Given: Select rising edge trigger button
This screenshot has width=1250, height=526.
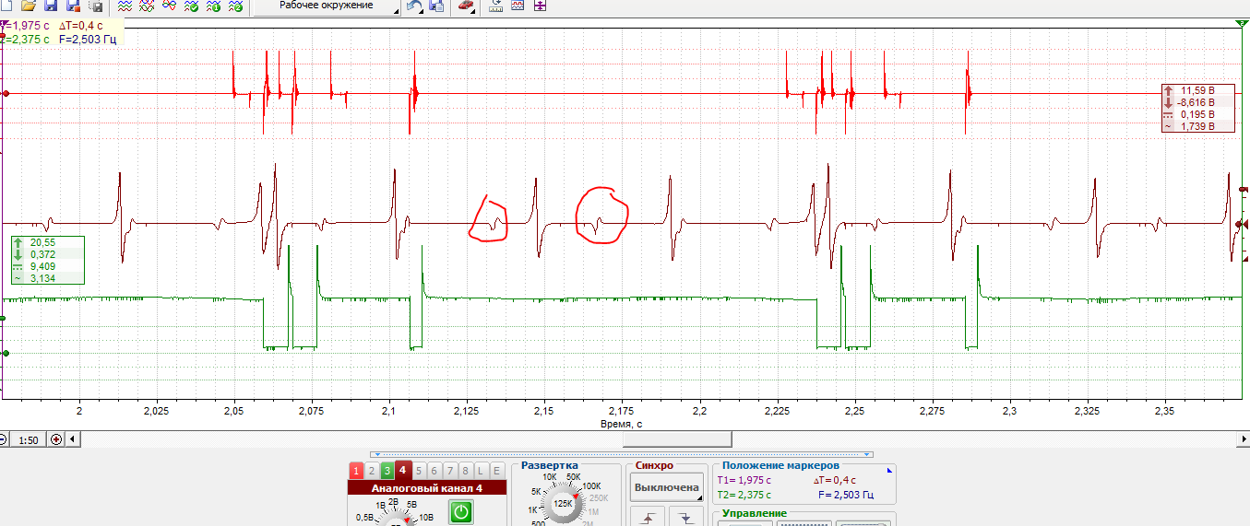Looking at the screenshot, I should point(648,517).
